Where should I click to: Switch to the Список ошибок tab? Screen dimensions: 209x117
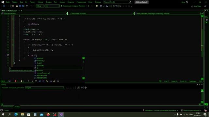point(7,107)
